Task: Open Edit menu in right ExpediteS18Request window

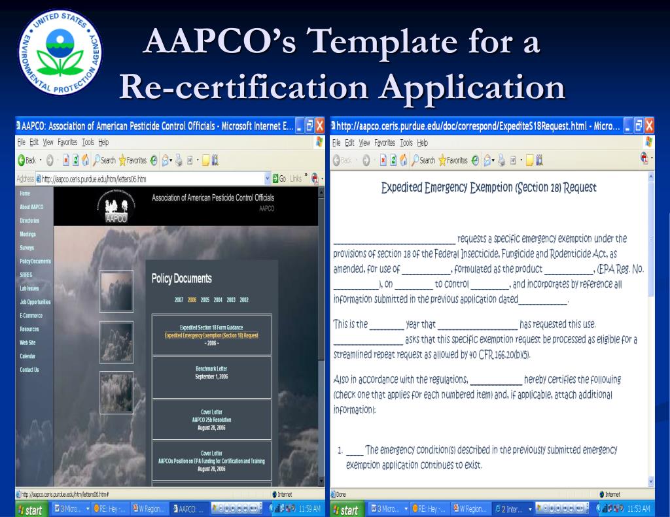Action: pos(349,142)
